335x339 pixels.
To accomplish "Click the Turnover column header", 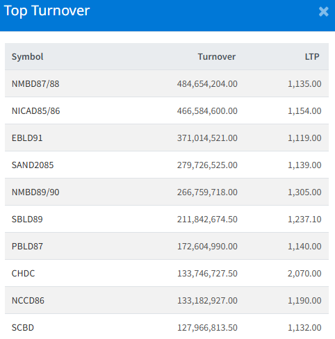I will (217, 57).
